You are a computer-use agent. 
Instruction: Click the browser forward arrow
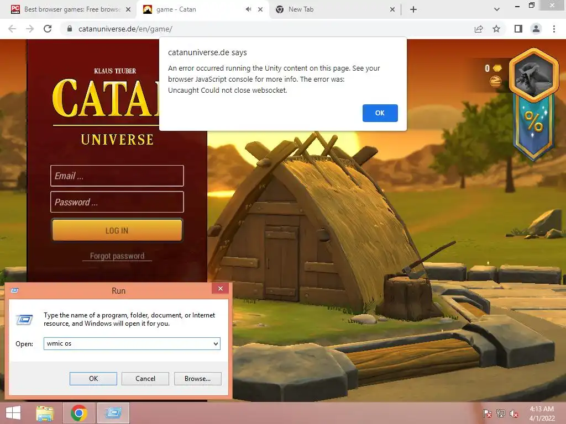tap(30, 29)
